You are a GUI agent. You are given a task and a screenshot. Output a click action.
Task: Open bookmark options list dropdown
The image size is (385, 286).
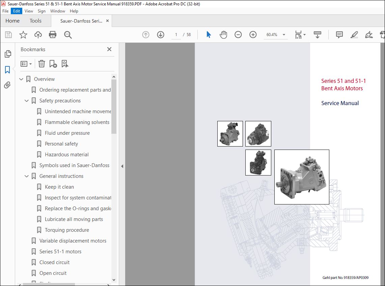pyautogui.click(x=26, y=64)
